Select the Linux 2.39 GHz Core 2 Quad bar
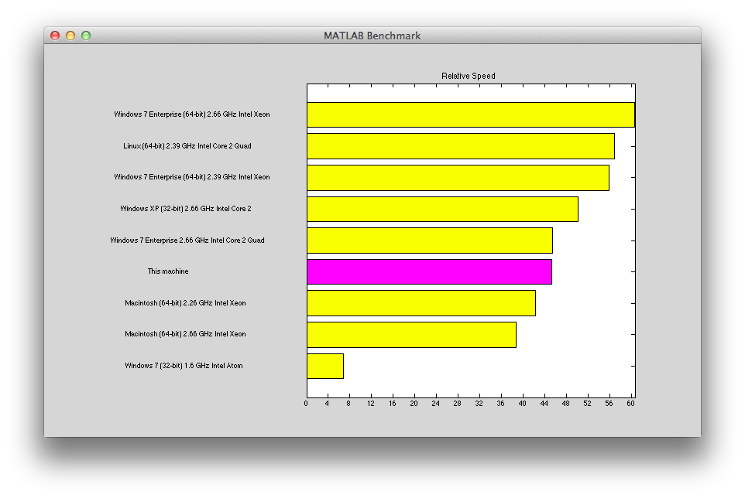 pyautogui.click(x=461, y=146)
